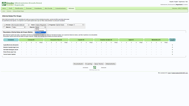Viewport: 189px width, 106px height.
Task: Click the Sugerencias link at top right
Action: click(x=182, y=2)
